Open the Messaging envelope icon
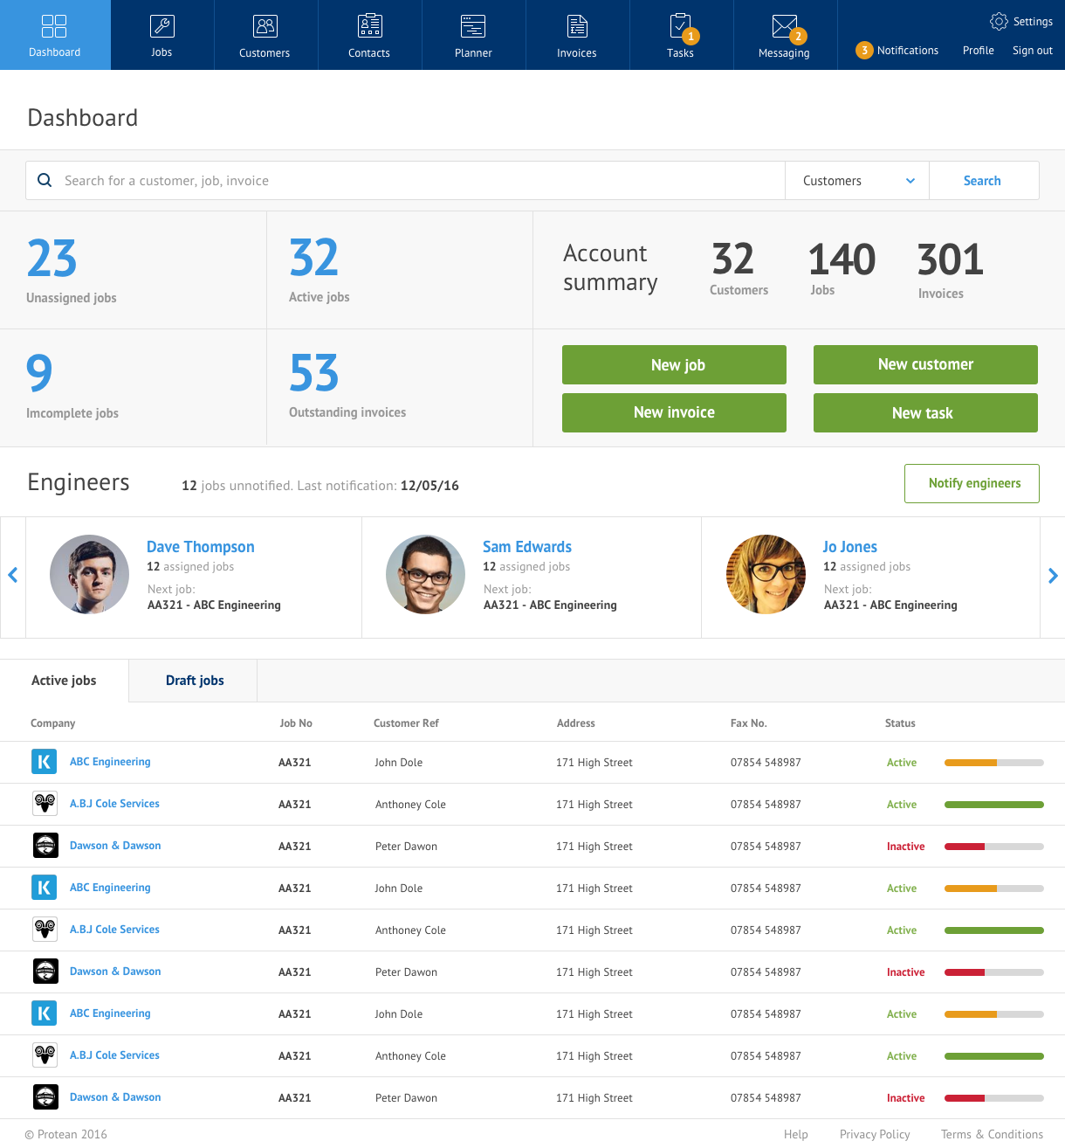Viewport: 1065px width, 1148px height. (785, 26)
